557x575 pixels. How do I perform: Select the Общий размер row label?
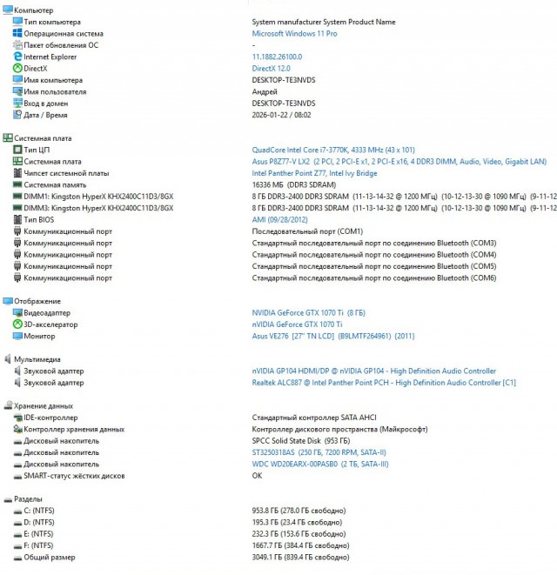[x=49, y=558]
